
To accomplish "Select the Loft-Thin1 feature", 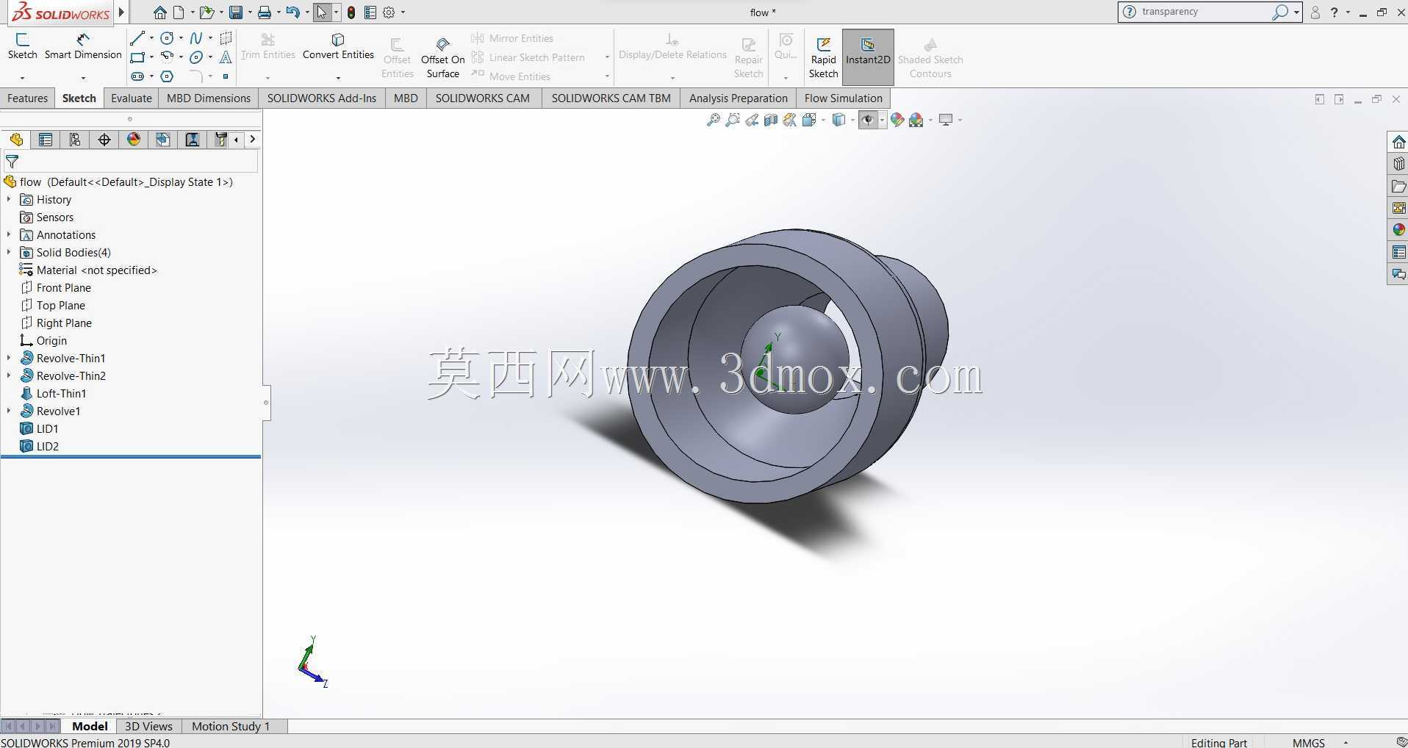I will pyautogui.click(x=61, y=393).
